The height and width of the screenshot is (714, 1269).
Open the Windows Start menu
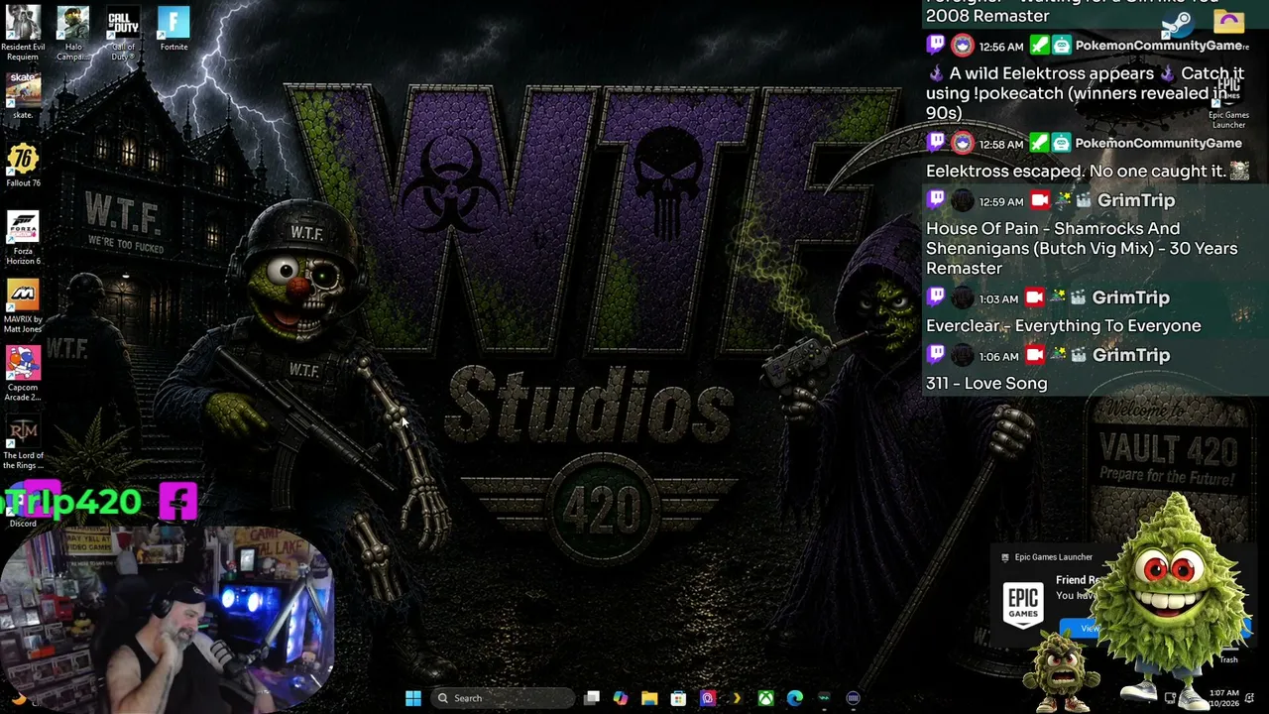(x=413, y=698)
